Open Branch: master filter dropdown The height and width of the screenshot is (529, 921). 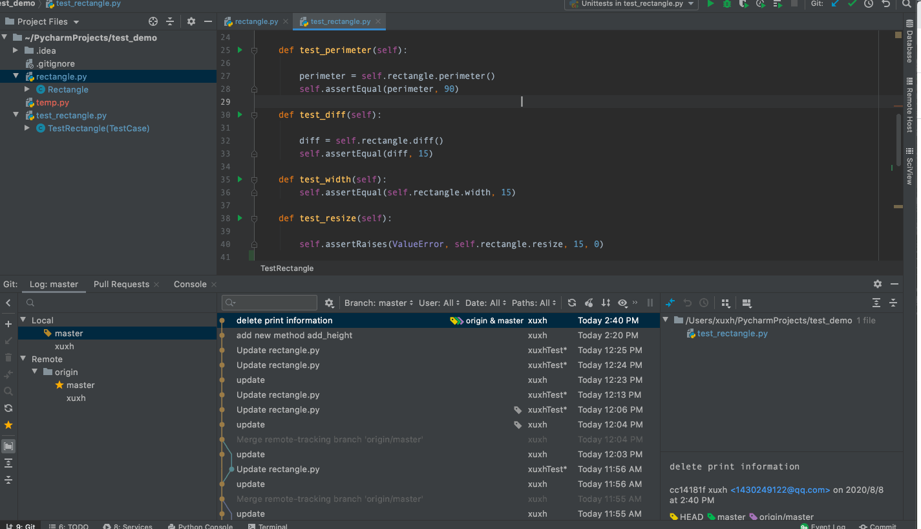pyautogui.click(x=379, y=303)
